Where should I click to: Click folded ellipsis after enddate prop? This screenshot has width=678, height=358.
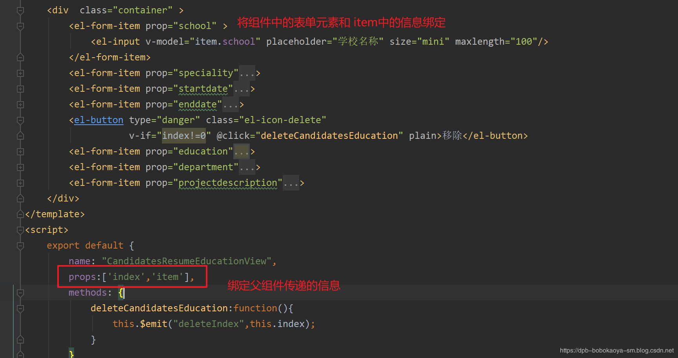pos(231,104)
